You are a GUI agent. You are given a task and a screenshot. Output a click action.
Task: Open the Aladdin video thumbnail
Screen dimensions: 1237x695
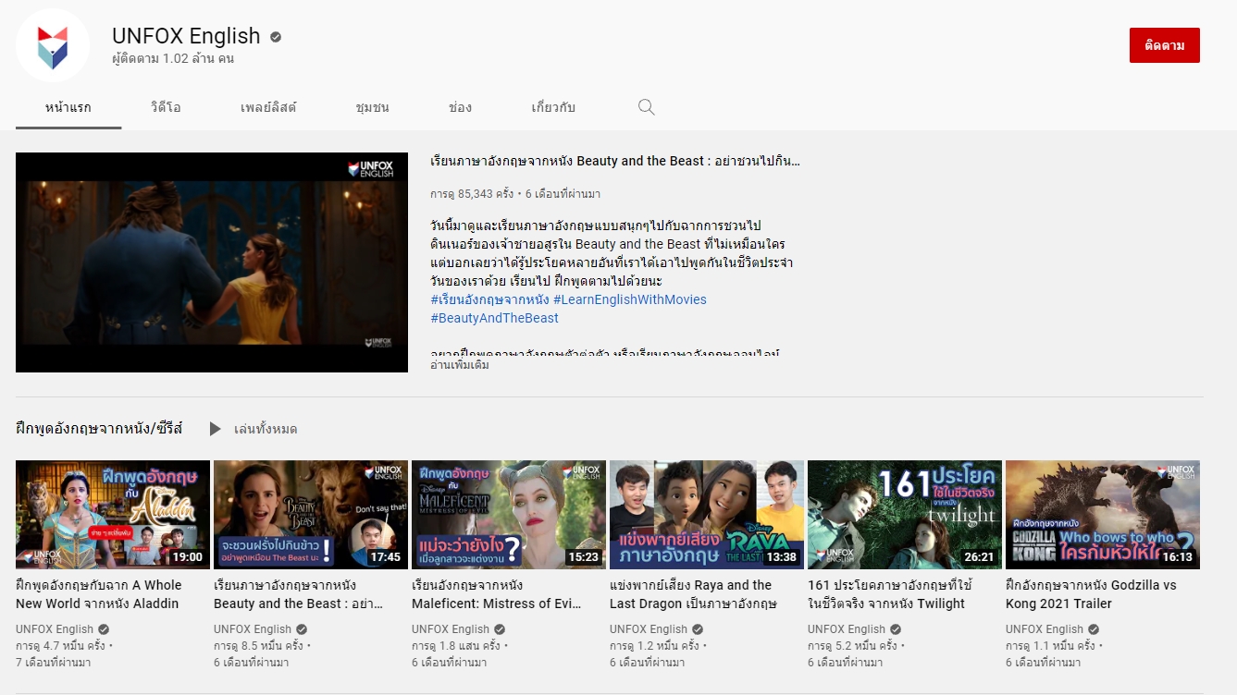(113, 514)
